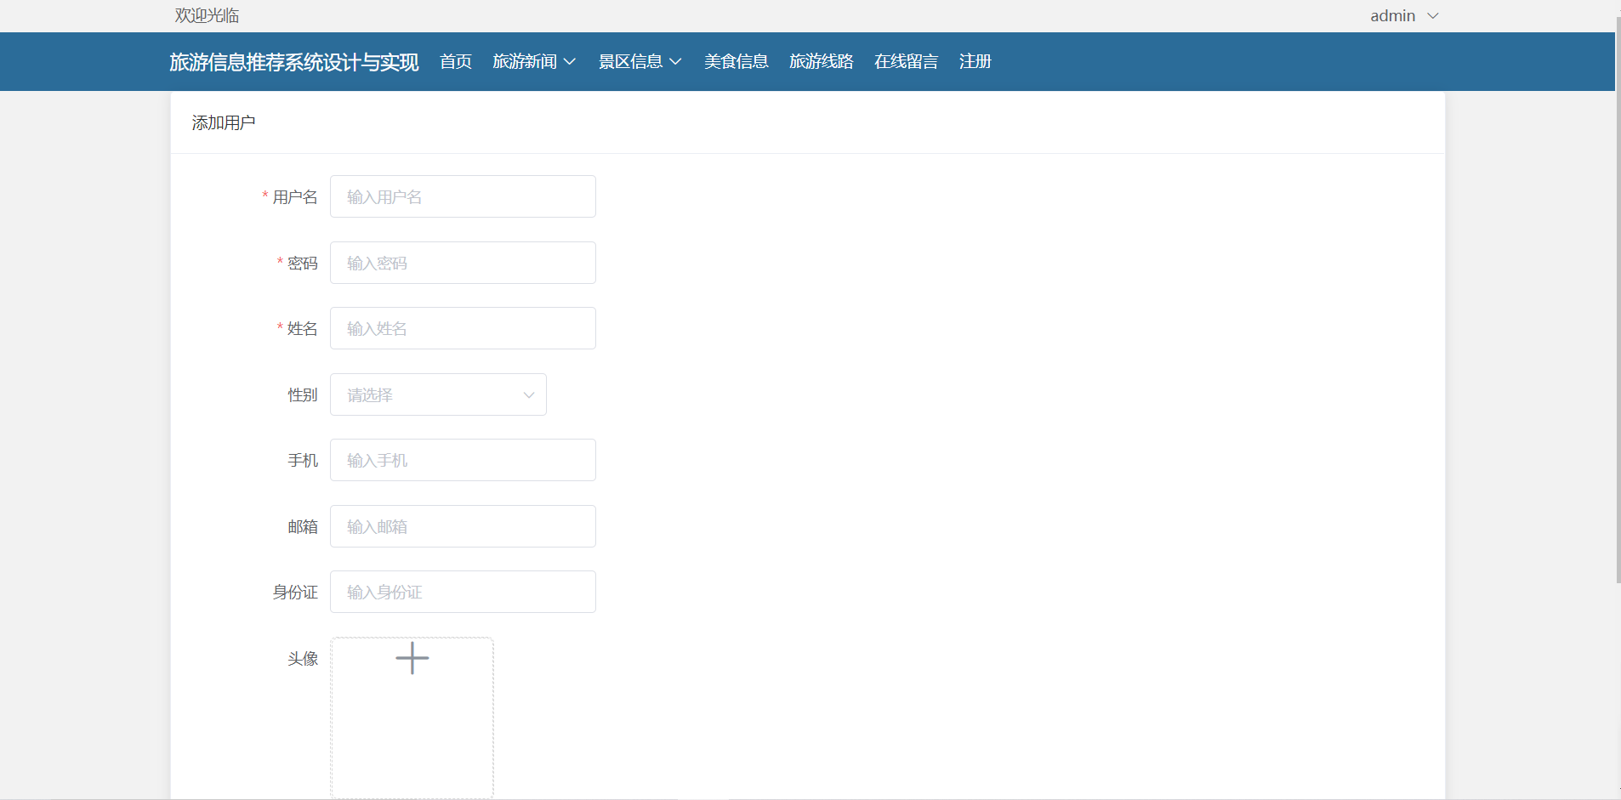The image size is (1621, 800).
Task: Focus the 用户名 input field
Action: [463, 196]
